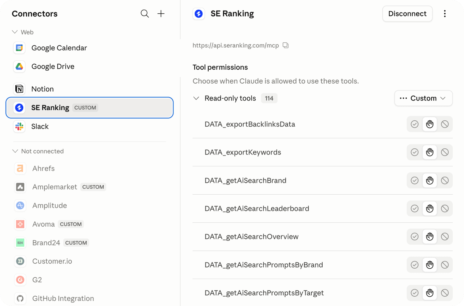Open Amplemarket connector entry
This screenshot has height=306, width=464.
pos(89,187)
